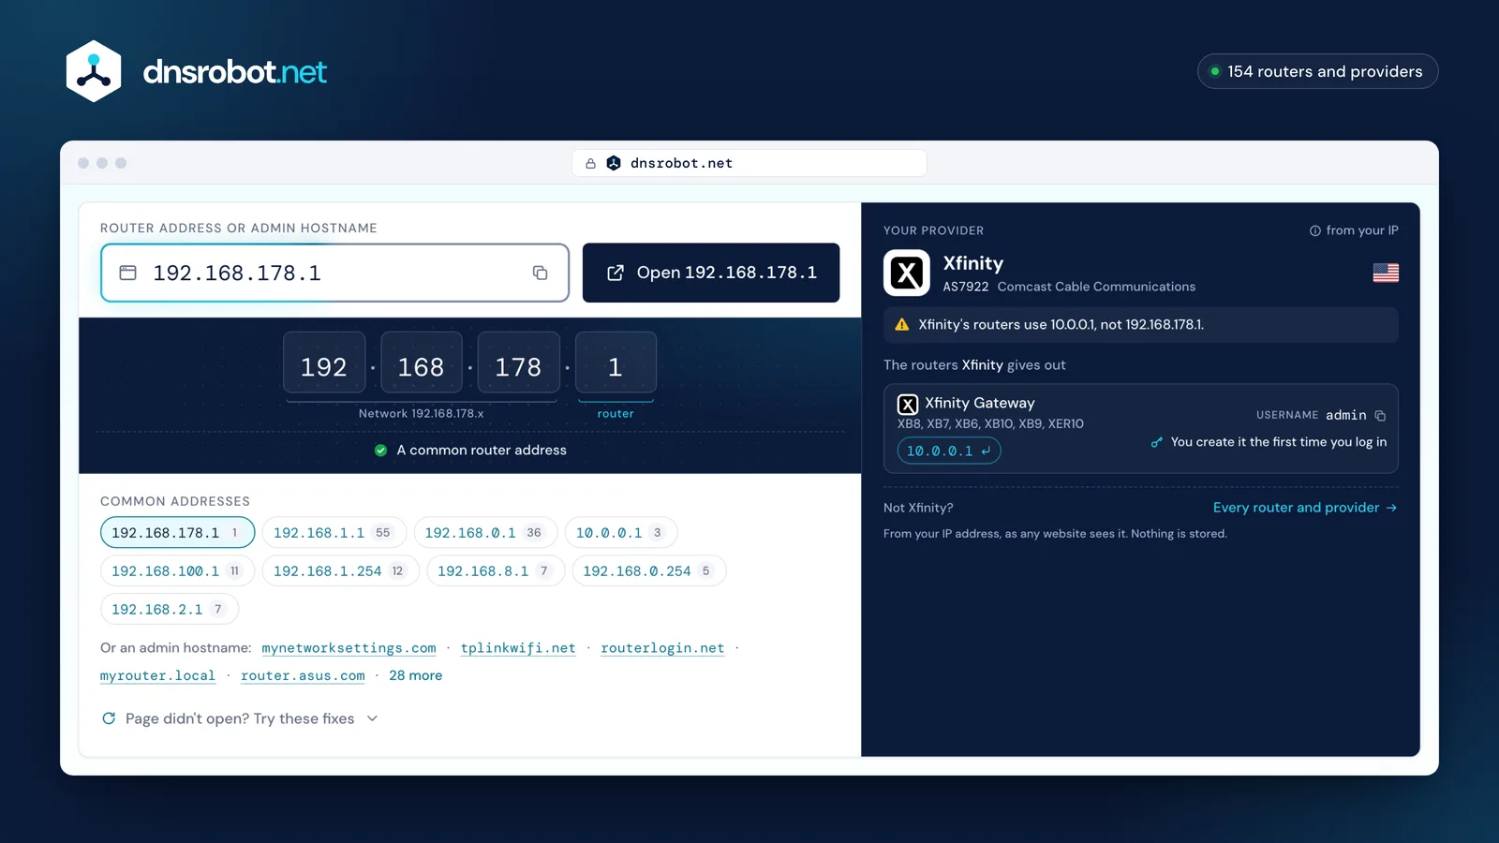This screenshot has height=843, width=1499.
Task: Select the 10.0.0.1 chip under Common Addresses
Action: pyautogui.click(x=621, y=533)
